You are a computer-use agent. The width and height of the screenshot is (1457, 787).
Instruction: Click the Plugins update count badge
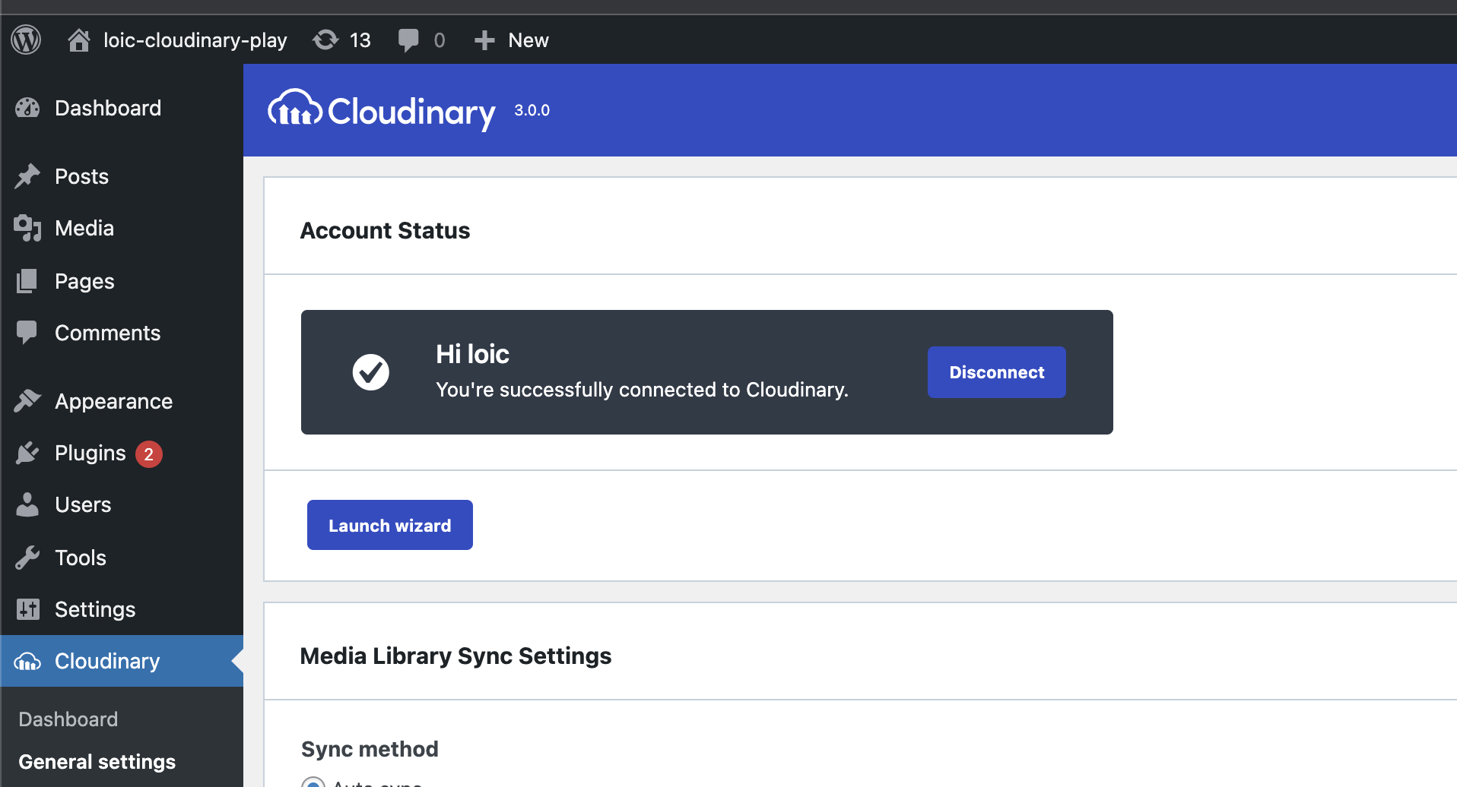(x=149, y=454)
